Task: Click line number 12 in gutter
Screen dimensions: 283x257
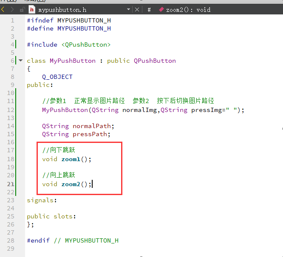Action: tap(11, 110)
